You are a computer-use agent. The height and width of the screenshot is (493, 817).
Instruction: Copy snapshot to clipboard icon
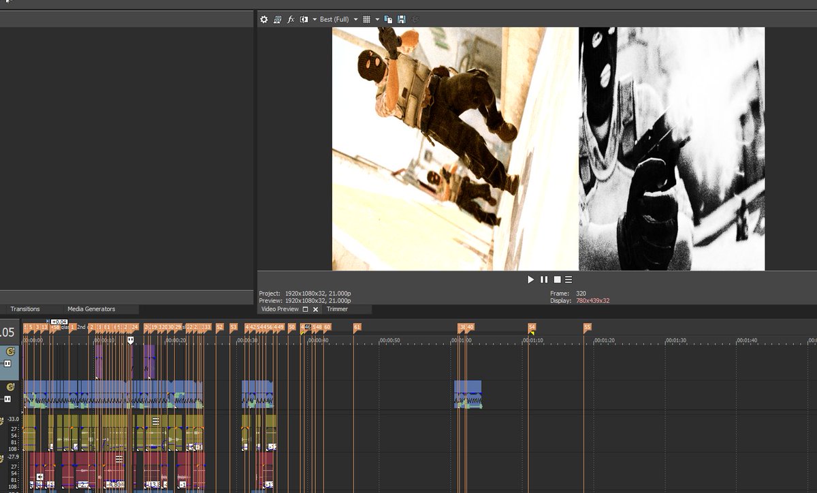[388, 20]
